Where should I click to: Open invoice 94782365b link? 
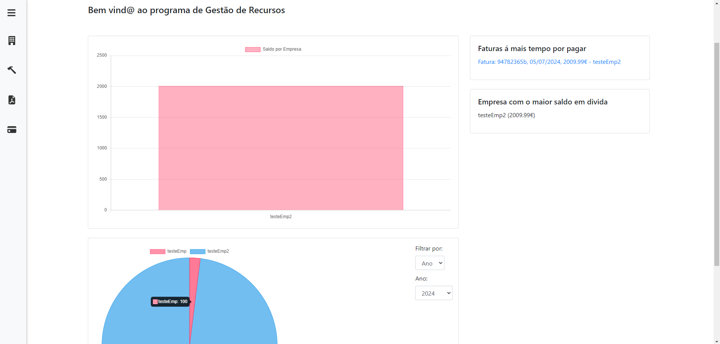(549, 62)
